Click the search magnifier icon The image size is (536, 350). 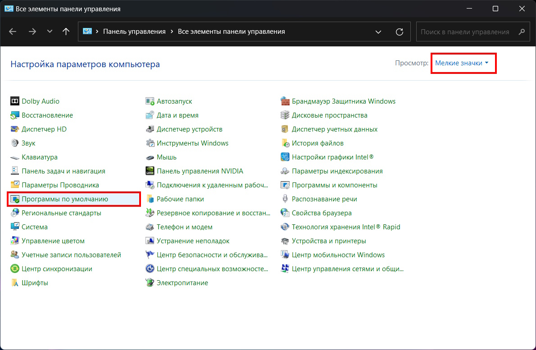pyautogui.click(x=522, y=32)
